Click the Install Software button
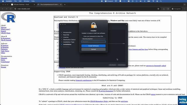 [93, 46]
